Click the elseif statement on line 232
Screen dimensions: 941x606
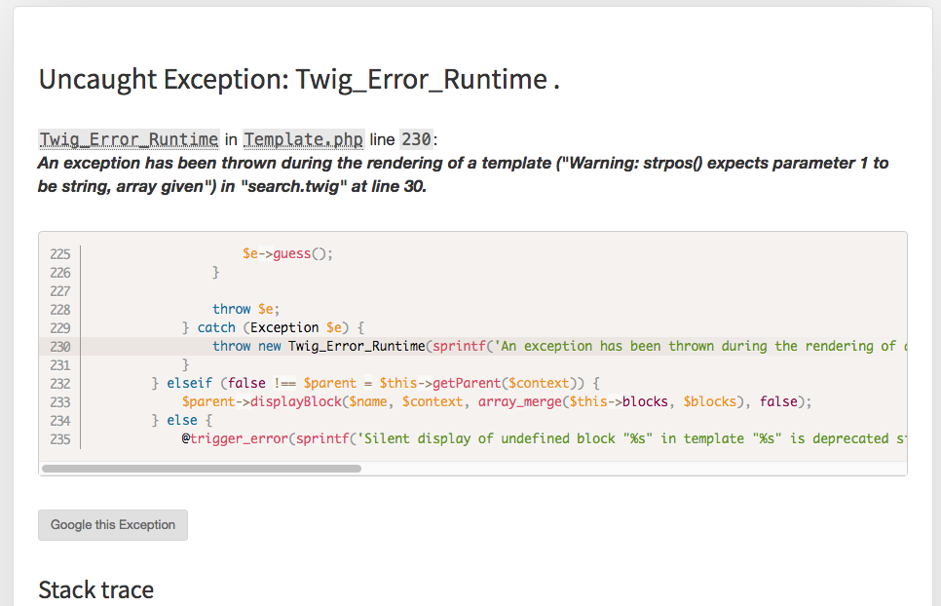point(376,383)
